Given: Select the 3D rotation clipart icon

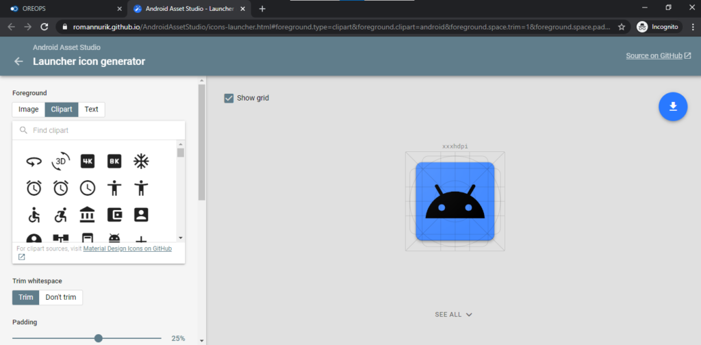Looking at the screenshot, I should tap(61, 162).
